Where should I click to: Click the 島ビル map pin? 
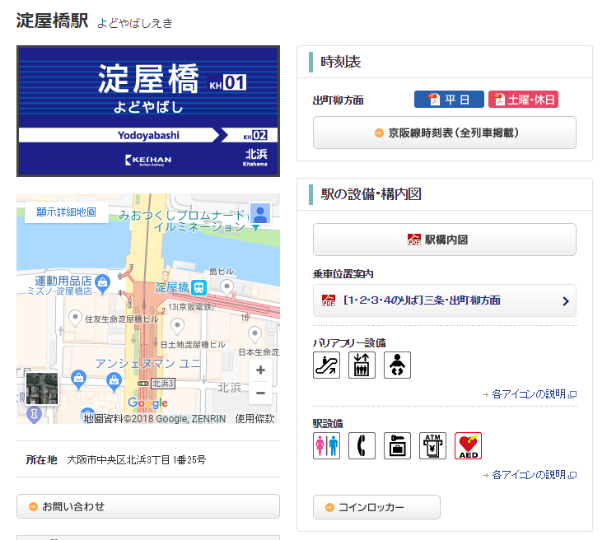point(226,288)
